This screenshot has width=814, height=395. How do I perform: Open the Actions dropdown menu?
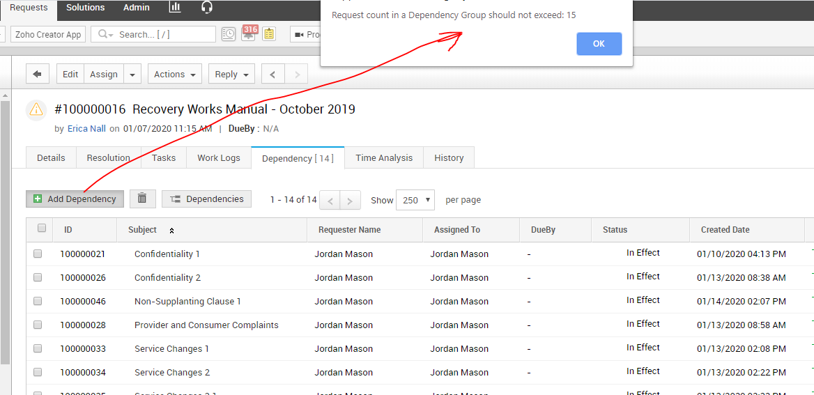pyautogui.click(x=174, y=75)
